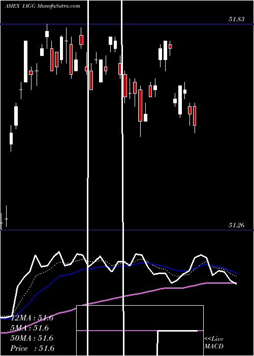Click the '<<Live MACD' label
254x356 pixels.
[x=214, y=343]
